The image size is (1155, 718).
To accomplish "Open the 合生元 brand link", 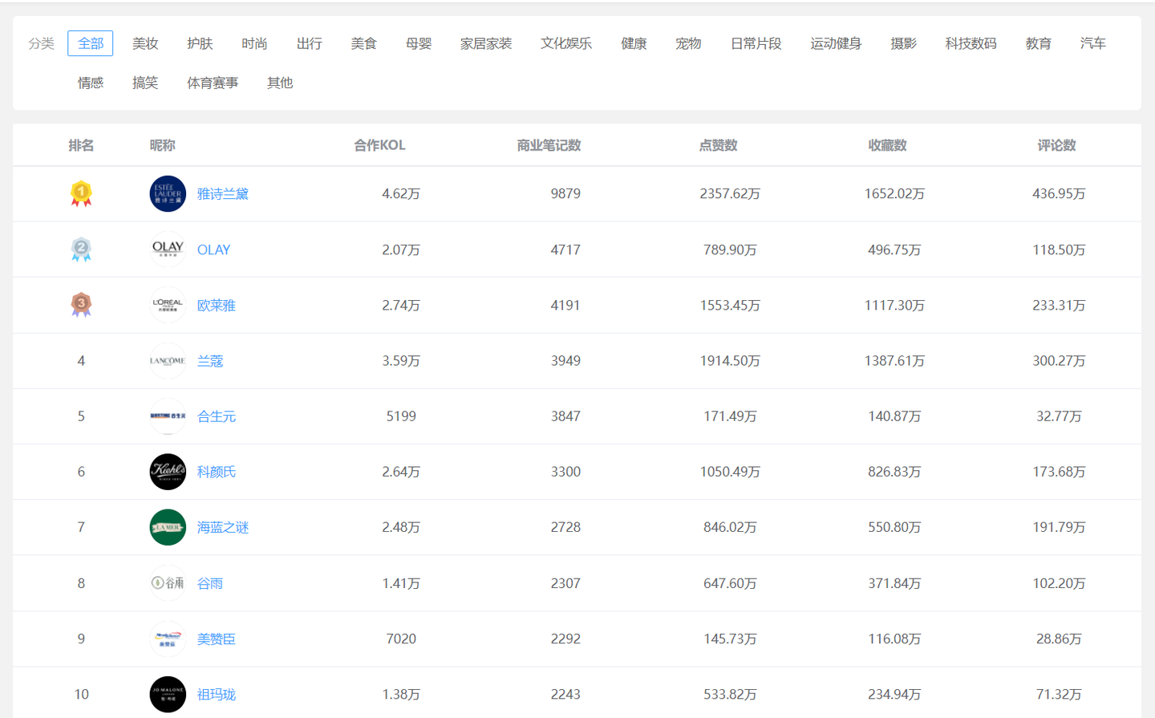I will [x=217, y=416].
